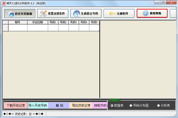Screen dimensions: 178x118
Task: Click the 开奖日期 column header
Action: tap(38, 22)
